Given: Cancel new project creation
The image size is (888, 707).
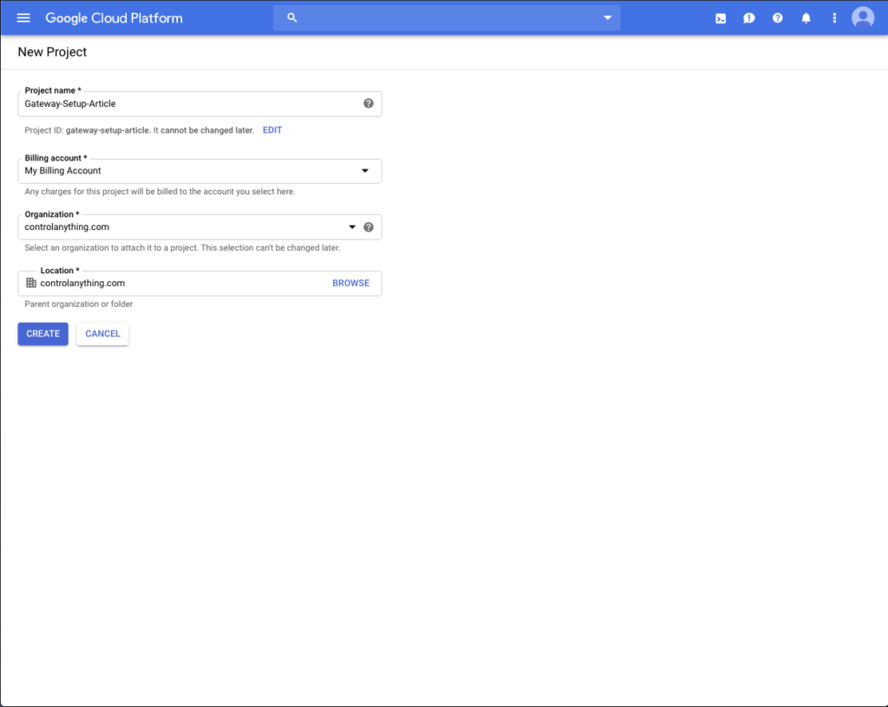Looking at the screenshot, I should point(102,334).
